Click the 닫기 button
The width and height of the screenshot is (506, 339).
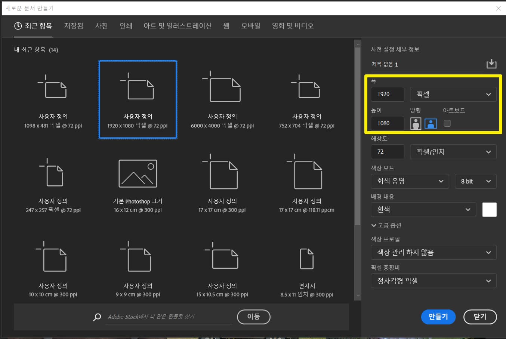click(480, 317)
